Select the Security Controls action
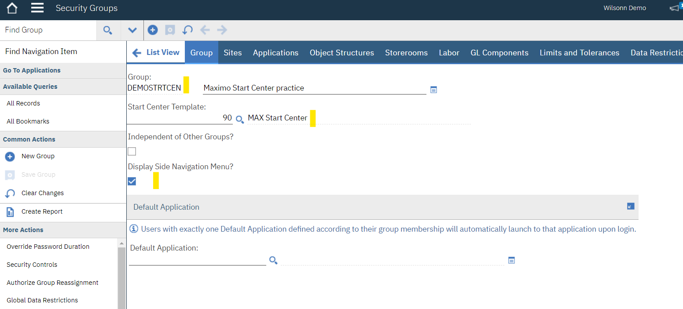683x309 pixels. [x=32, y=264]
